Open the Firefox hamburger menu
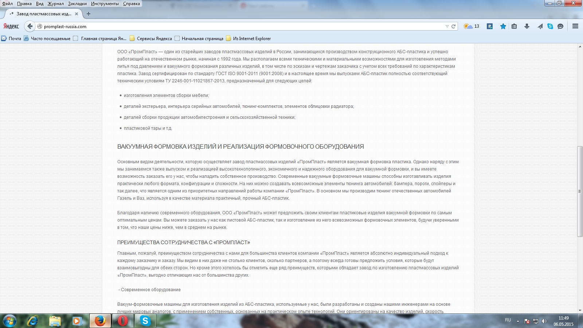The height and width of the screenshot is (328, 583). [x=575, y=26]
